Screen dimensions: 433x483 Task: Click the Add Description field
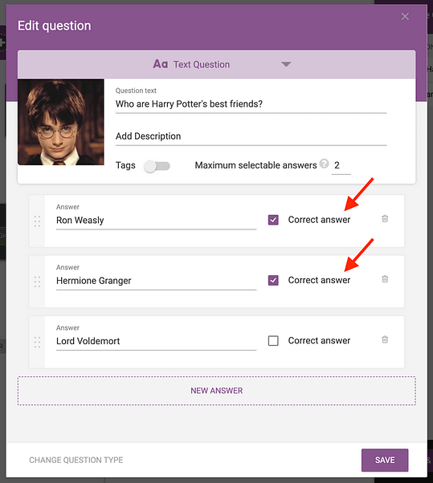[x=251, y=136]
